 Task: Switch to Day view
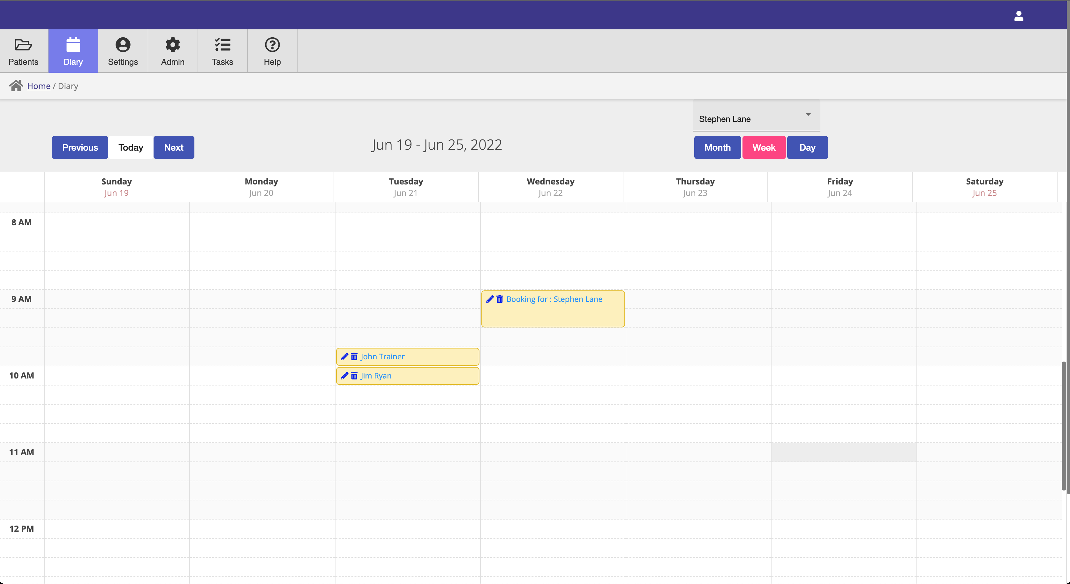(x=807, y=147)
